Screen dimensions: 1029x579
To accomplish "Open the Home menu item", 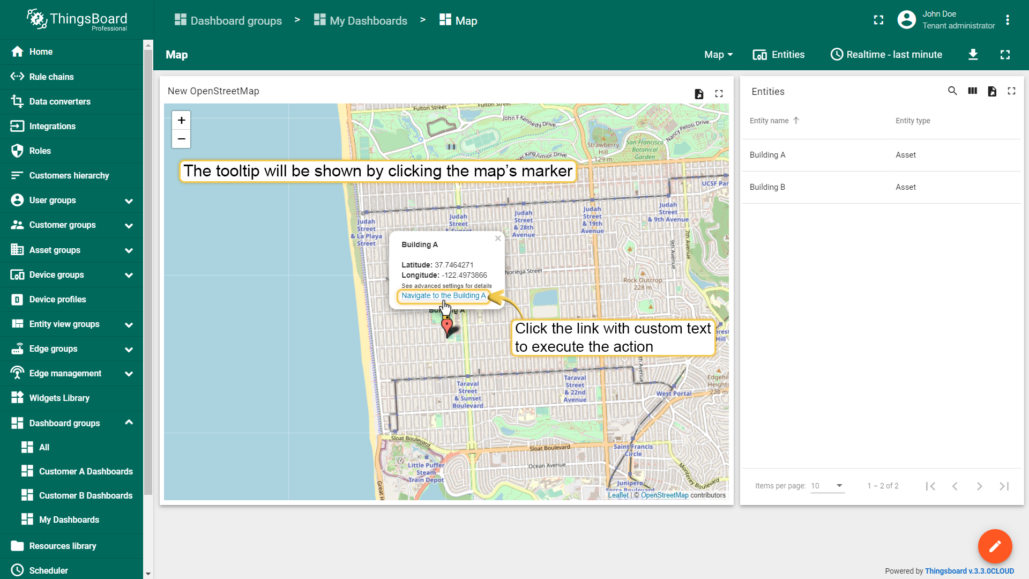I will click(71, 51).
